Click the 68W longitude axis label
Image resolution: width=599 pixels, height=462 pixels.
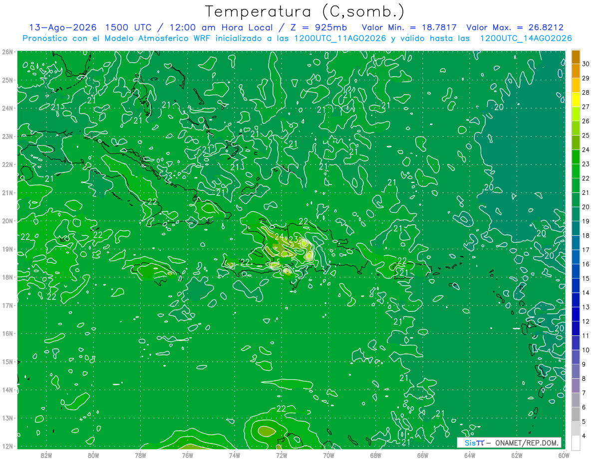pos(375,455)
